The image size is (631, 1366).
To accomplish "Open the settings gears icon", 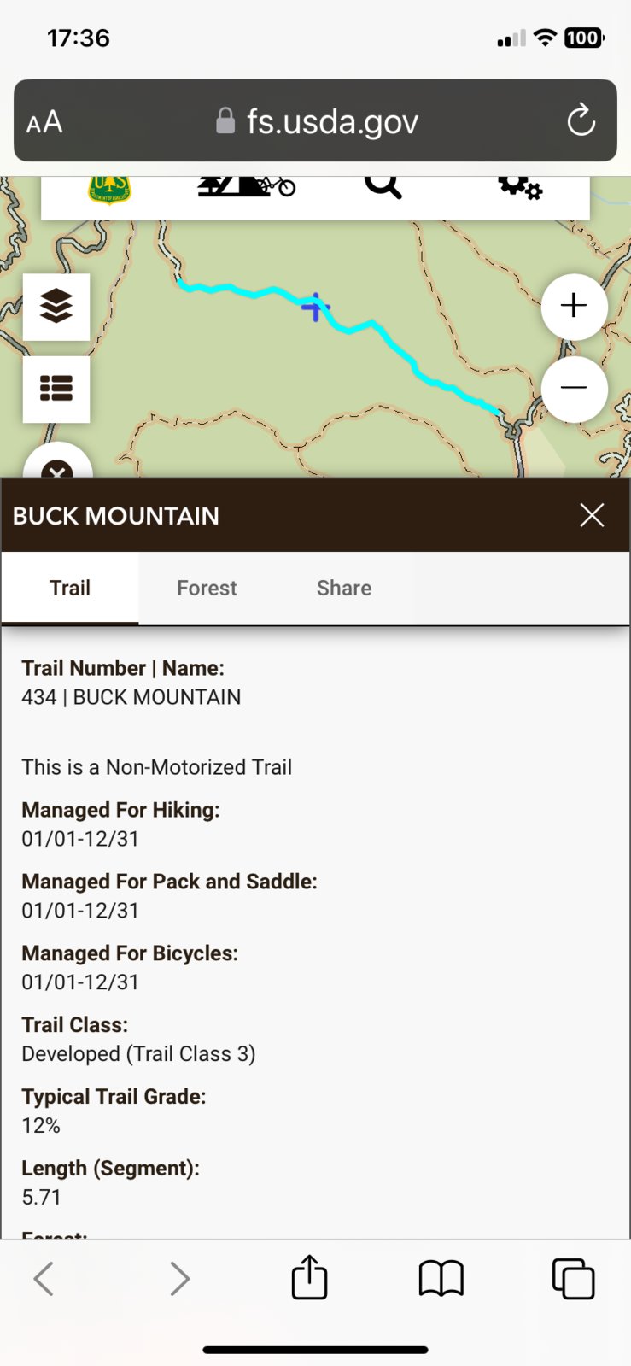I will coord(519,185).
